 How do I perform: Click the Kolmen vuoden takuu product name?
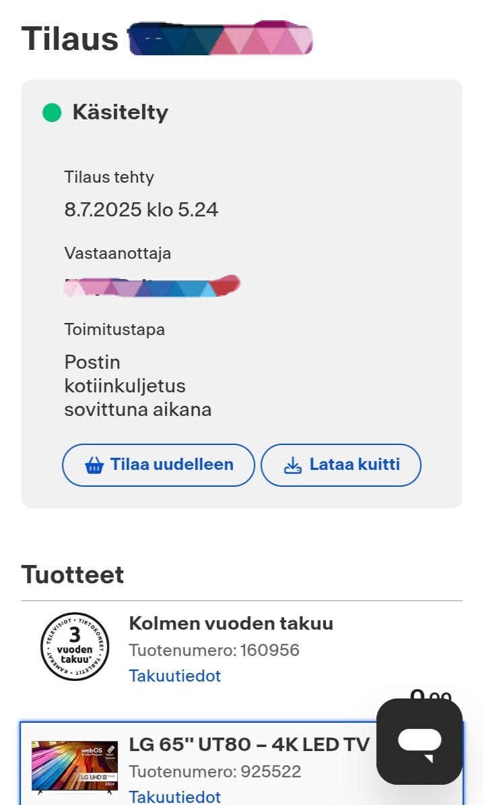(x=232, y=623)
